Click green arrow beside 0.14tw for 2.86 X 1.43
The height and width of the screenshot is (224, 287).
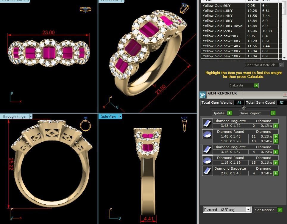pos(276,173)
